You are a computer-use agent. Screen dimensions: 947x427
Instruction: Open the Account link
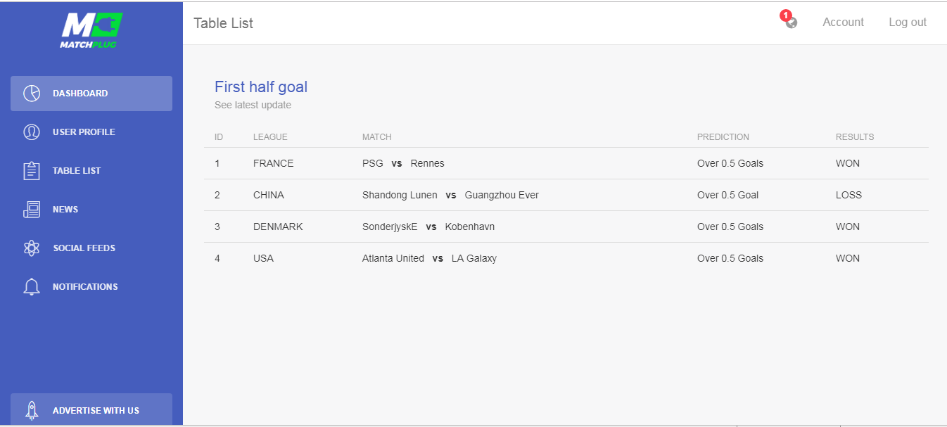[x=843, y=23]
